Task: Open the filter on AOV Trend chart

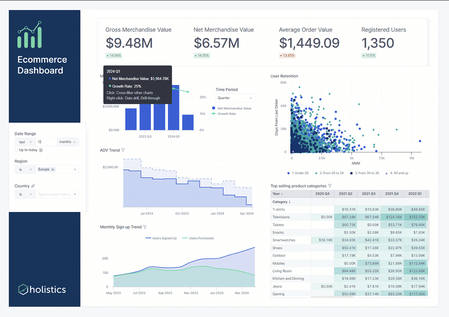Action: [123, 150]
